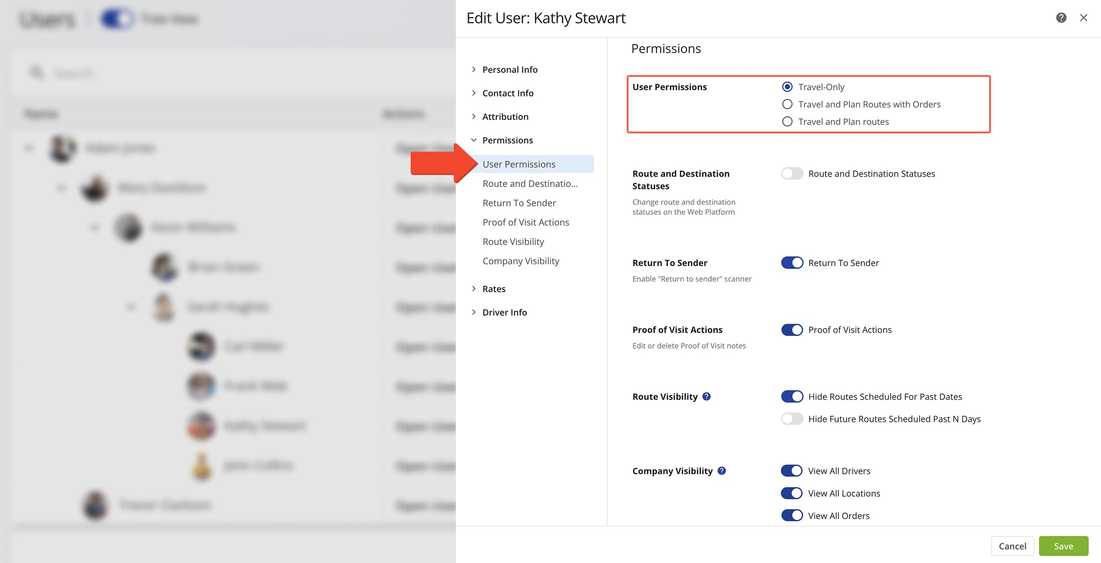Click the Cancel button
Image resolution: width=1101 pixels, height=563 pixels.
[x=1012, y=546]
